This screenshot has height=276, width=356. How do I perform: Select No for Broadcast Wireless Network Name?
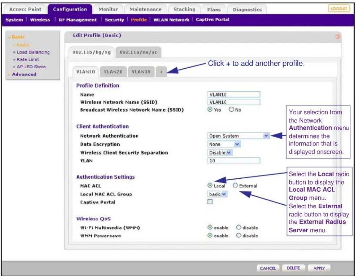(231, 110)
